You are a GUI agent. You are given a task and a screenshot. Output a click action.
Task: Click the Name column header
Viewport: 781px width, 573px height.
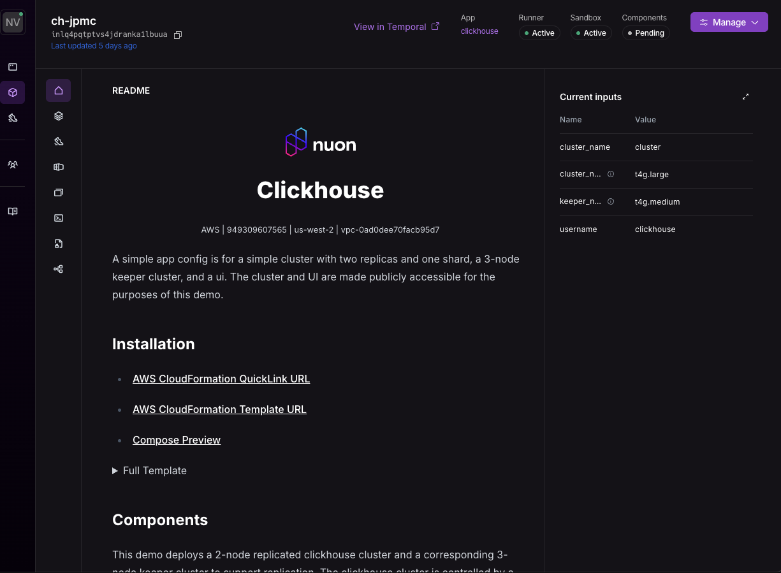coord(571,120)
